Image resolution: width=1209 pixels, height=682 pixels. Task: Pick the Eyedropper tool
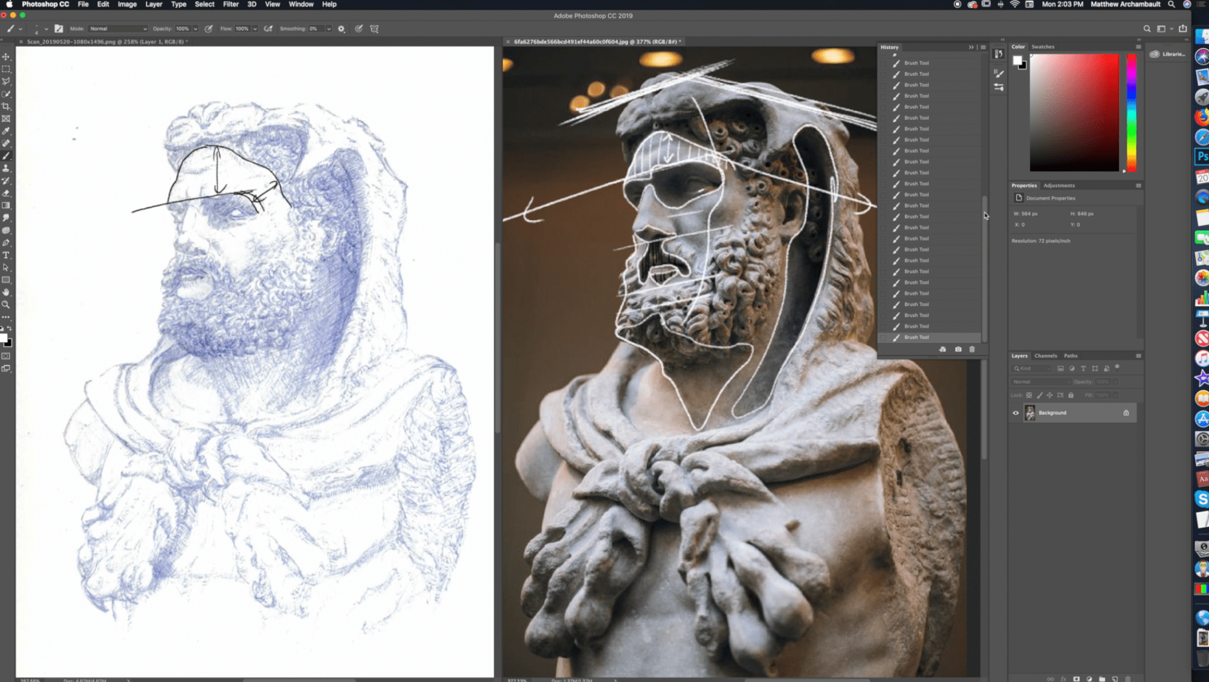point(6,131)
